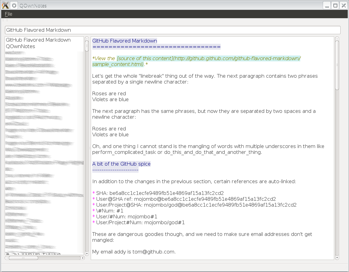Click the editor scroll-down arrow
This screenshot has width=349, height=272.
[x=337, y=258]
